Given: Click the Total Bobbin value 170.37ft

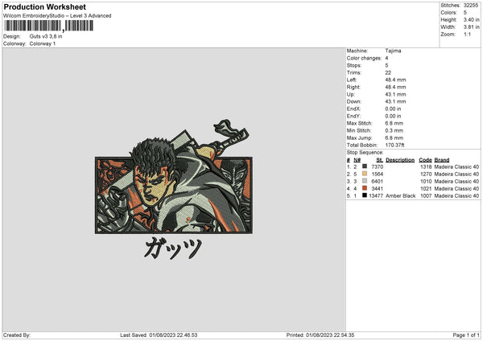Looking at the screenshot, I should tap(394, 145).
